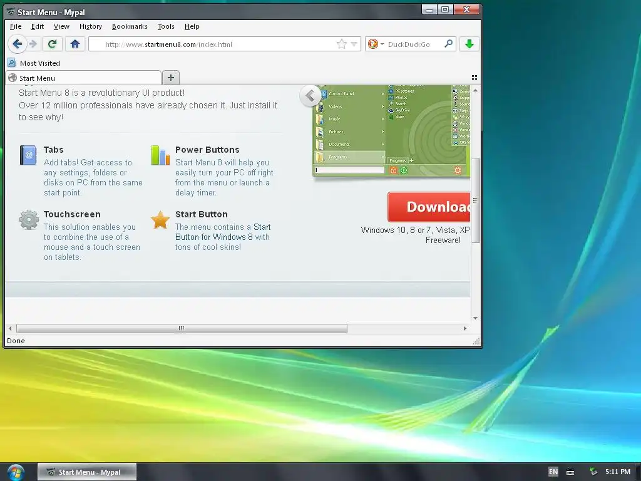This screenshot has width=641, height=481.
Task: Reload the page with the Refresh icon
Action: pyautogui.click(x=53, y=44)
